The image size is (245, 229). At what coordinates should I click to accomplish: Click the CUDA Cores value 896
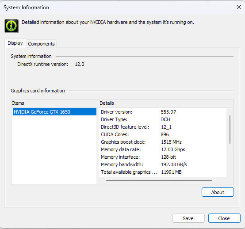pos(165,134)
